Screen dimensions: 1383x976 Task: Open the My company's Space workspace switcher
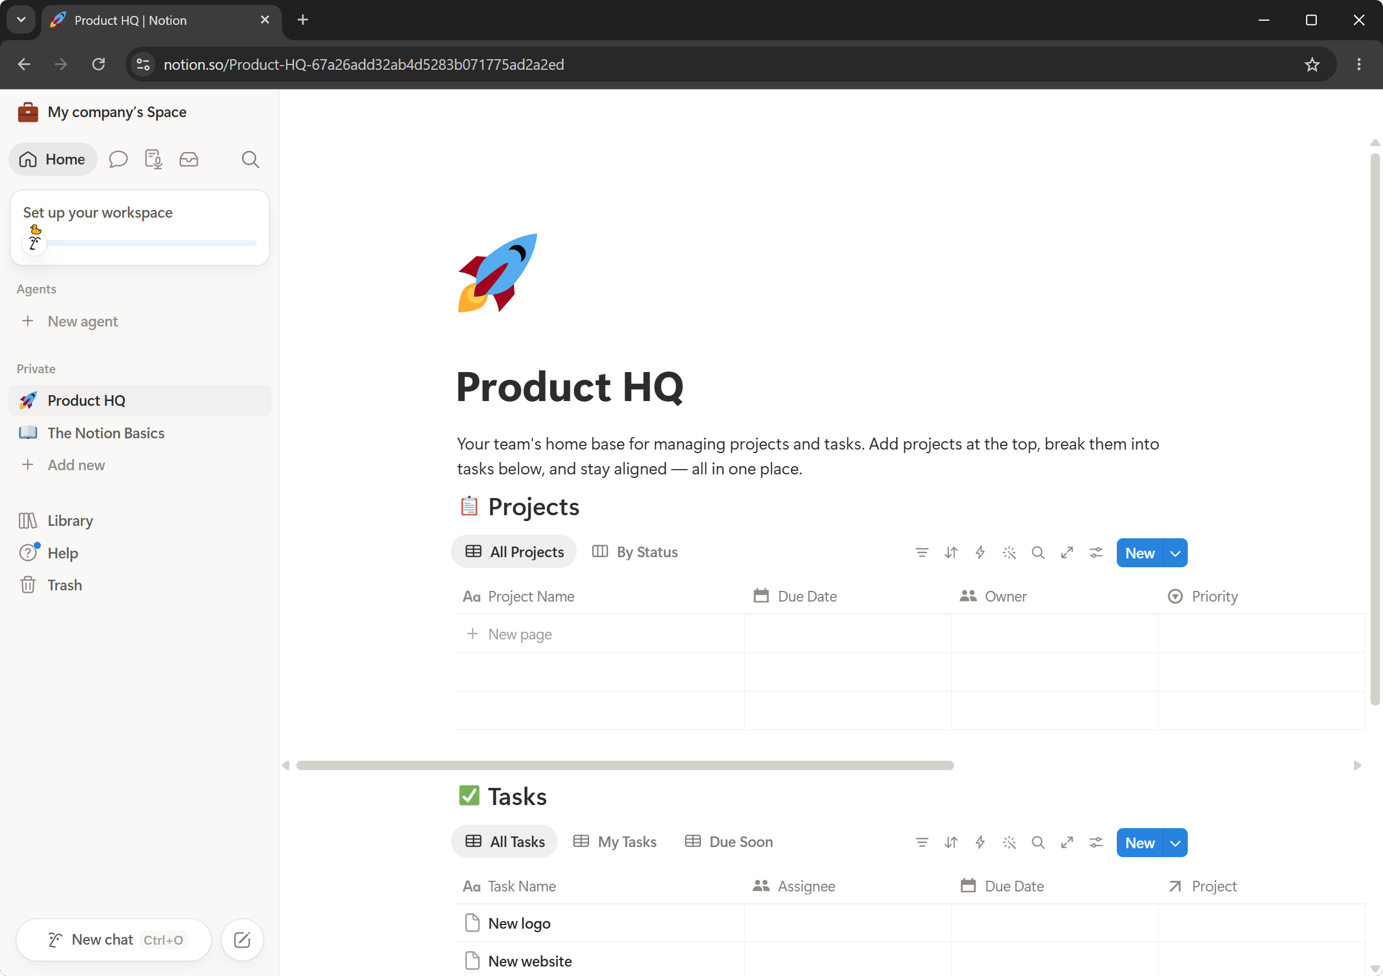[x=102, y=112]
